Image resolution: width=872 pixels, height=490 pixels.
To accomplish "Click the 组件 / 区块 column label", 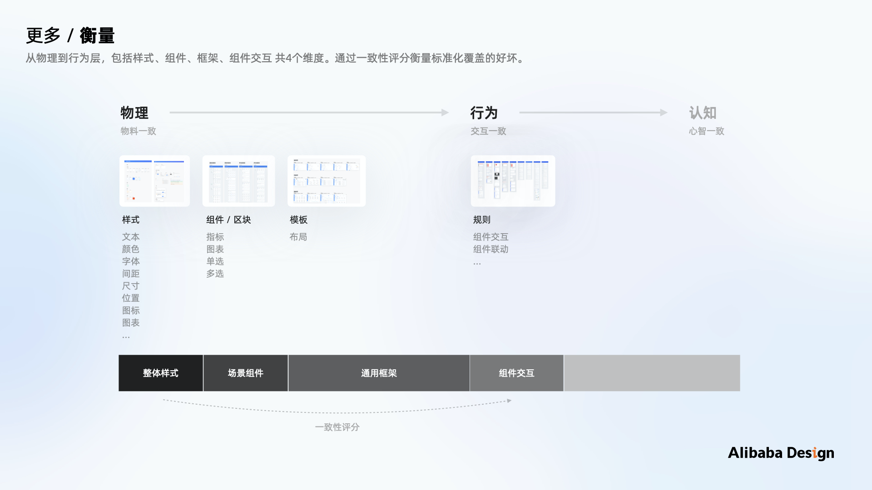I will coord(228,220).
